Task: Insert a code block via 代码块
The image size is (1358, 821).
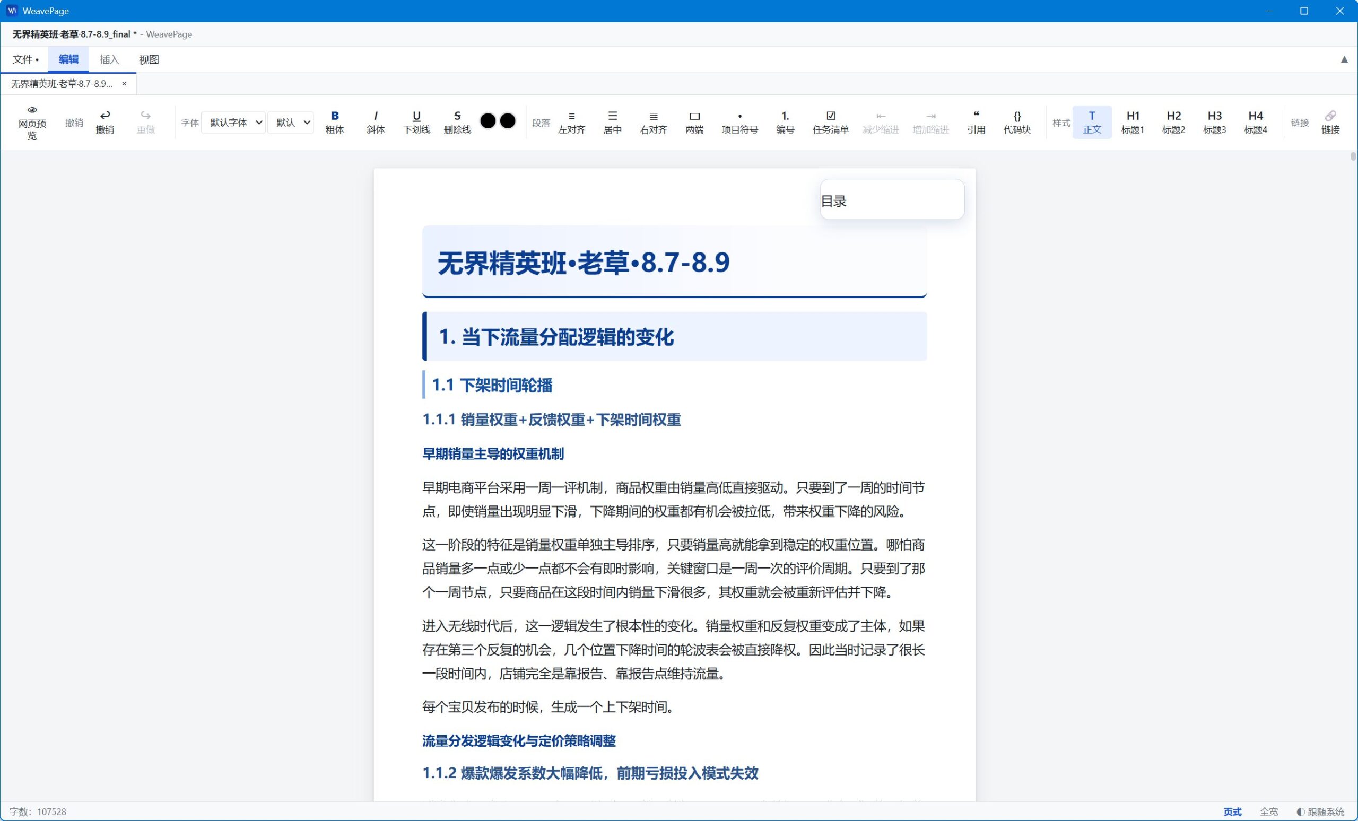Action: click(1017, 123)
